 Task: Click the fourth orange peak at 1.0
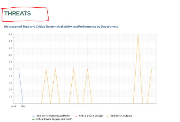[87, 69]
